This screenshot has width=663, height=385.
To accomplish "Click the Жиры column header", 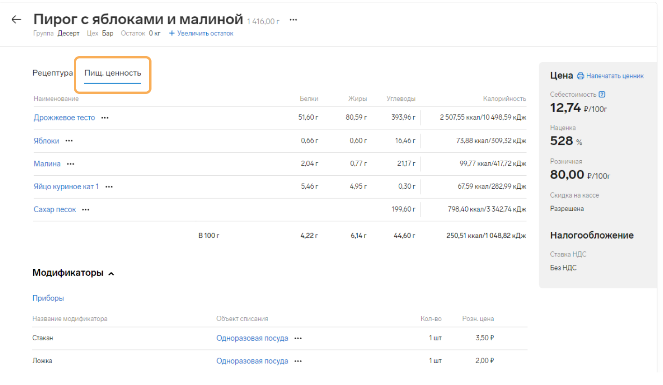I will (x=358, y=99).
